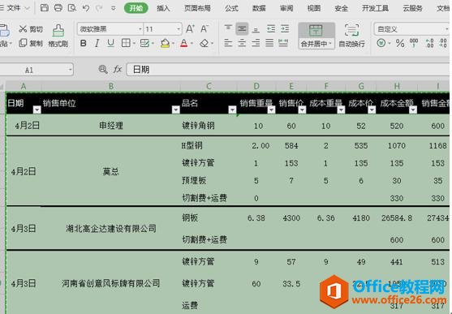Click the Wrap Text (自动换行) button
The width and height of the screenshot is (452, 314).
click(x=351, y=36)
